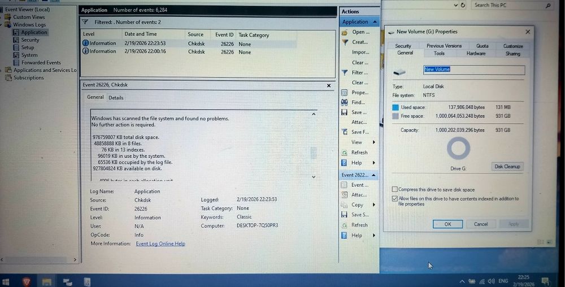
Task: Click Create Custom View funnel icon
Action: [345, 42]
